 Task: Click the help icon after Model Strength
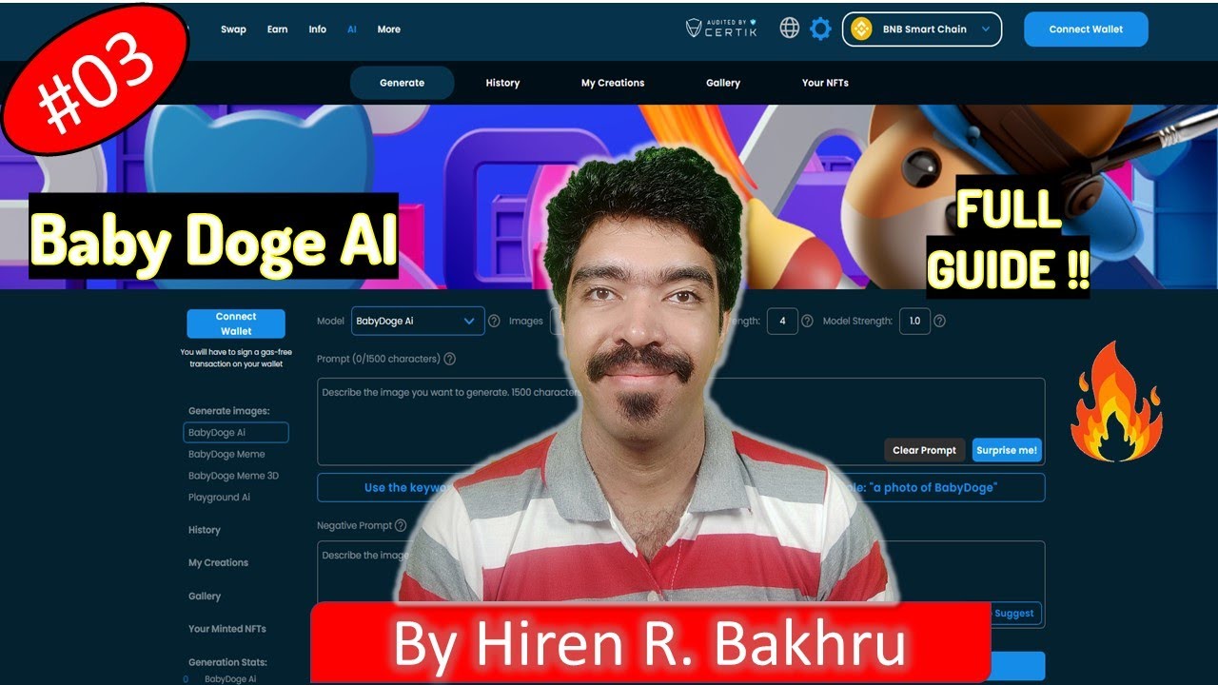(x=939, y=322)
